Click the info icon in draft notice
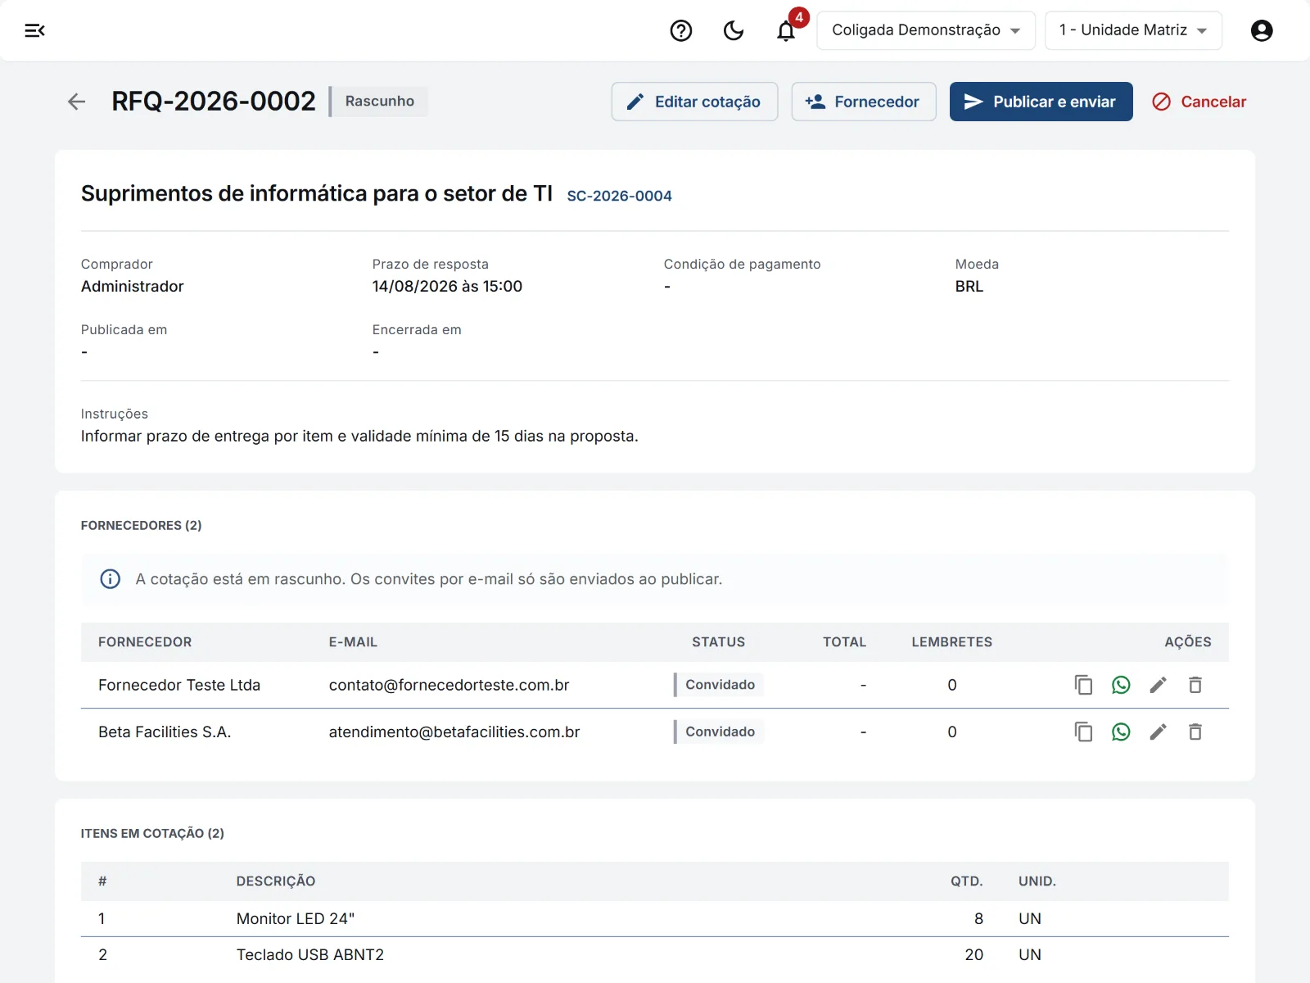The image size is (1310, 983). pos(110,579)
